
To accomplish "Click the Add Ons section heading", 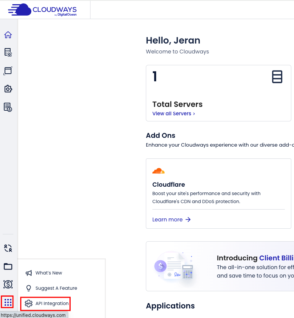I will pos(160,135).
